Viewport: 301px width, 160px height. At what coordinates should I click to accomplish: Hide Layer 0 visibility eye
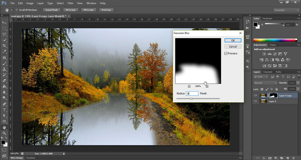(x=255, y=101)
